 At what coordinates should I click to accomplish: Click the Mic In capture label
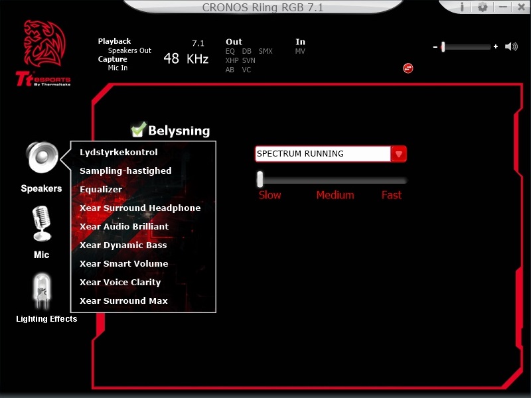coord(118,68)
